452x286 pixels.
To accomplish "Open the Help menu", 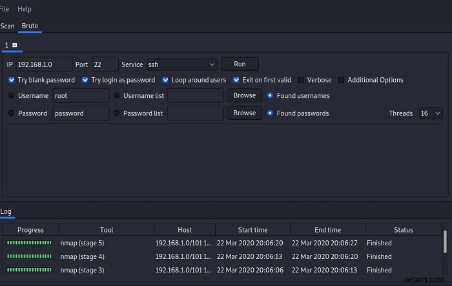I will tap(25, 9).
